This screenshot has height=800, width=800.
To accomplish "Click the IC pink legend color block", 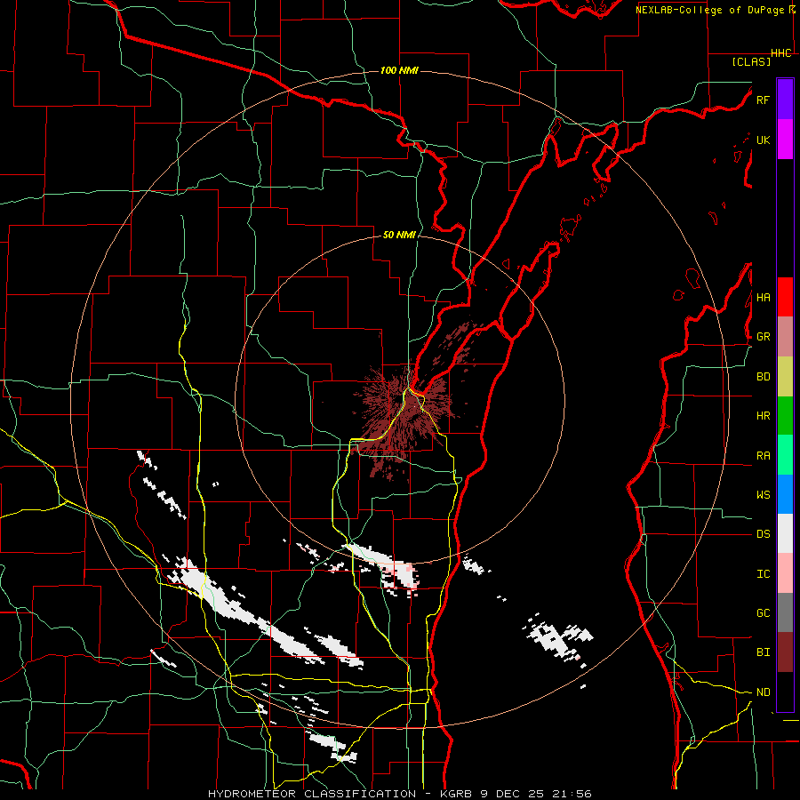I will click(x=785, y=573).
